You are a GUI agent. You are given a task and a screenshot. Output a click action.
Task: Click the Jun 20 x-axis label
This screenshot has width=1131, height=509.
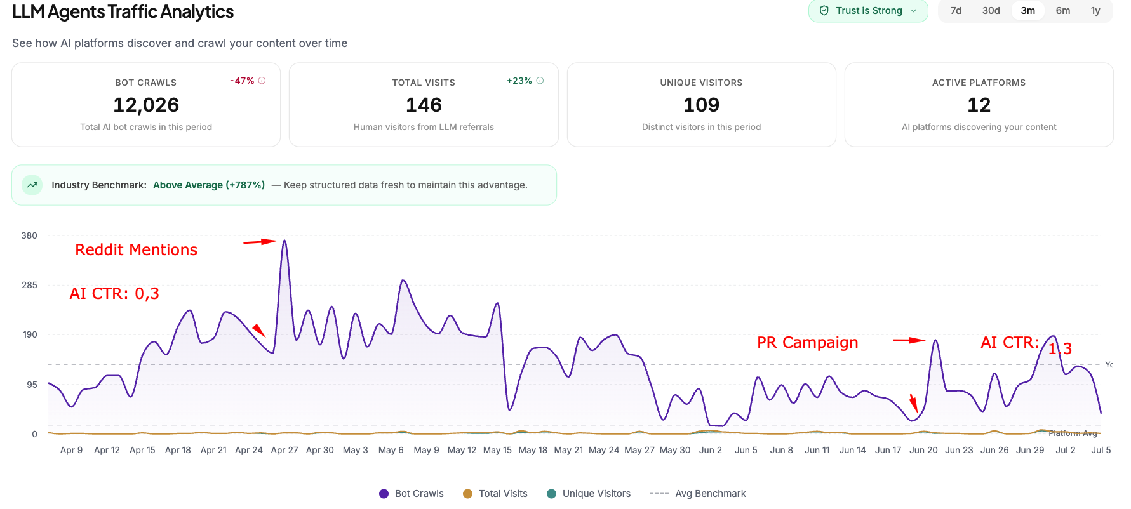[923, 450]
